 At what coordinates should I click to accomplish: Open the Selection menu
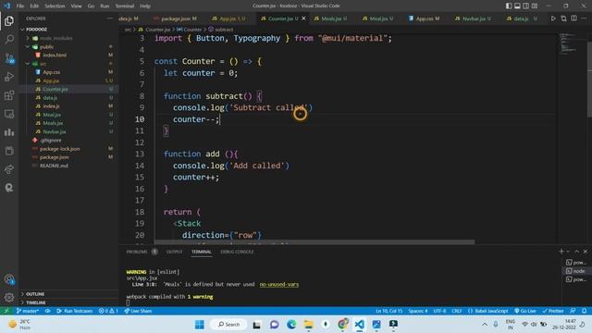coord(55,6)
